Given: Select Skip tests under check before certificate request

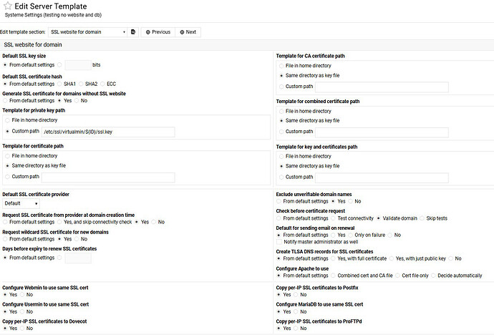Looking at the screenshot, I should [423, 218].
